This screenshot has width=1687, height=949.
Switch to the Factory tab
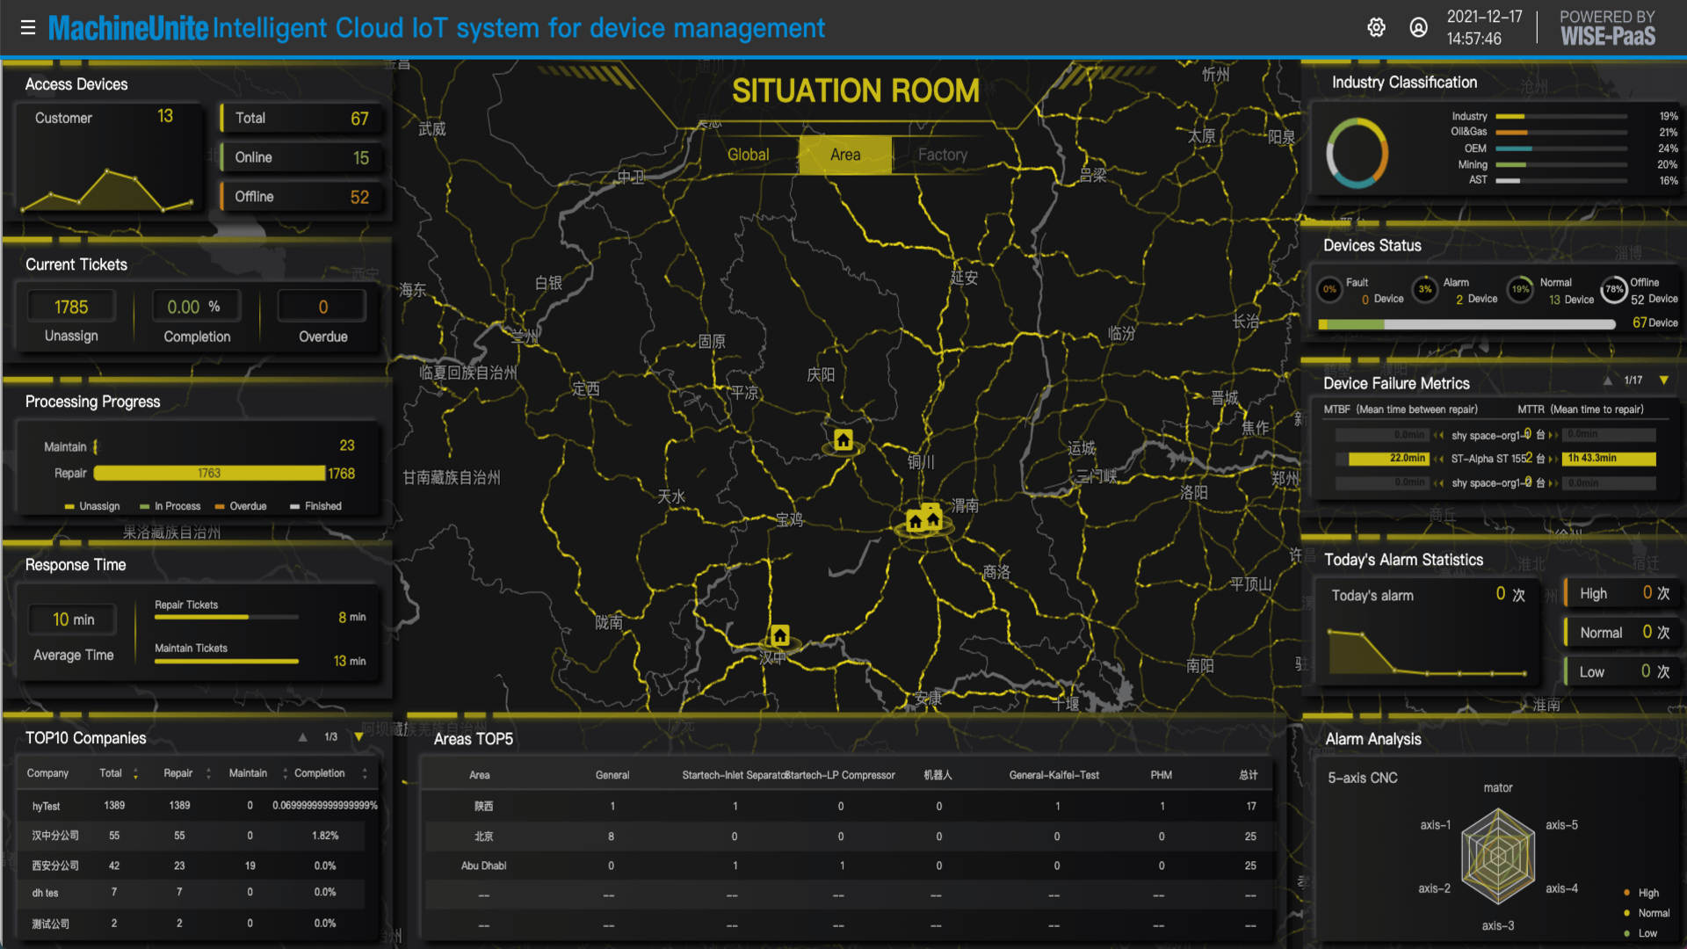[x=943, y=155]
